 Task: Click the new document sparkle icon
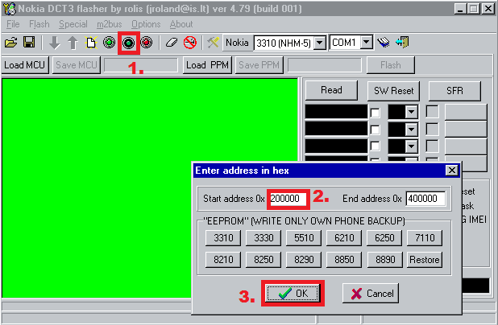pyautogui.click(x=91, y=43)
